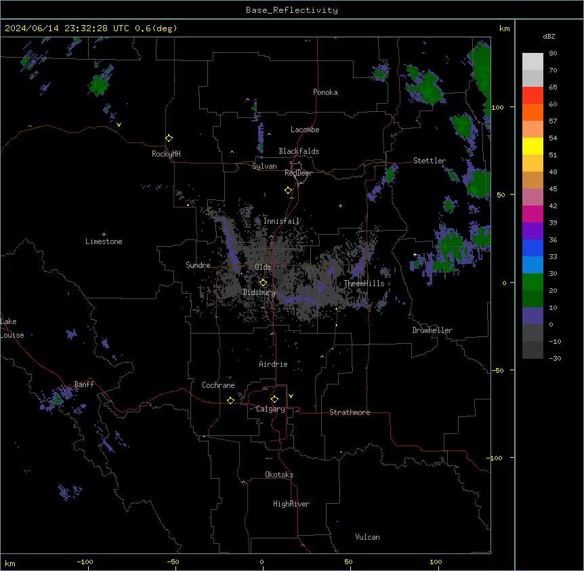Select the Banff label
This screenshot has height=571, width=584.
coord(84,385)
